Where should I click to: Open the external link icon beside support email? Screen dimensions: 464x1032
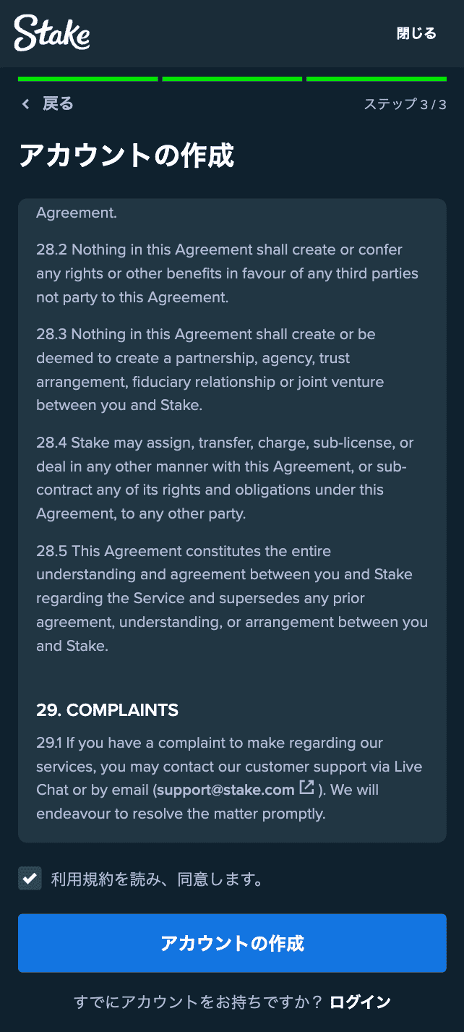[306, 788]
